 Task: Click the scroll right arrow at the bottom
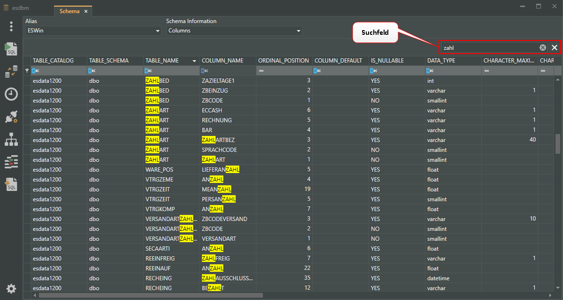550,295
